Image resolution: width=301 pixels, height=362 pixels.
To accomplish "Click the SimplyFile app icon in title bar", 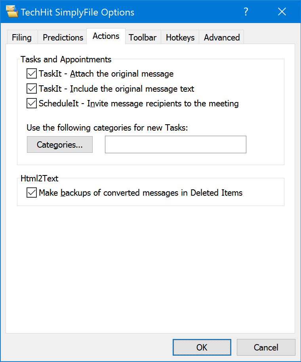I will coord(12,11).
